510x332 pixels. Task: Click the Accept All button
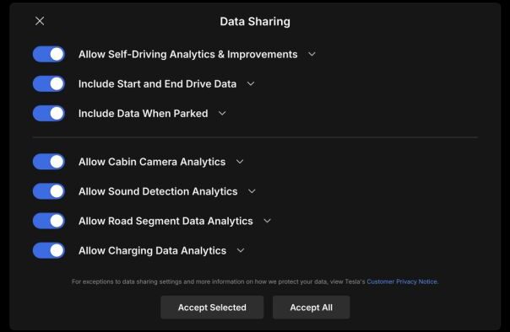[312, 308]
